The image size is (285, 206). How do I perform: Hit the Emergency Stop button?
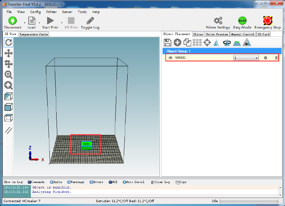[268, 21]
